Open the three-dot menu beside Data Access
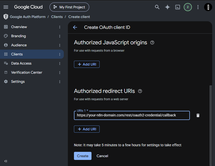 (60, 64)
